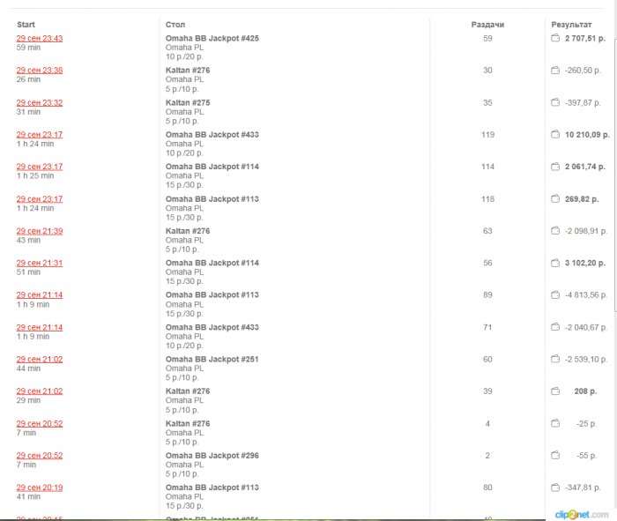Click the wallet icon beside -55 р.
The width and height of the screenshot is (617, 521).
pos(554,455)
